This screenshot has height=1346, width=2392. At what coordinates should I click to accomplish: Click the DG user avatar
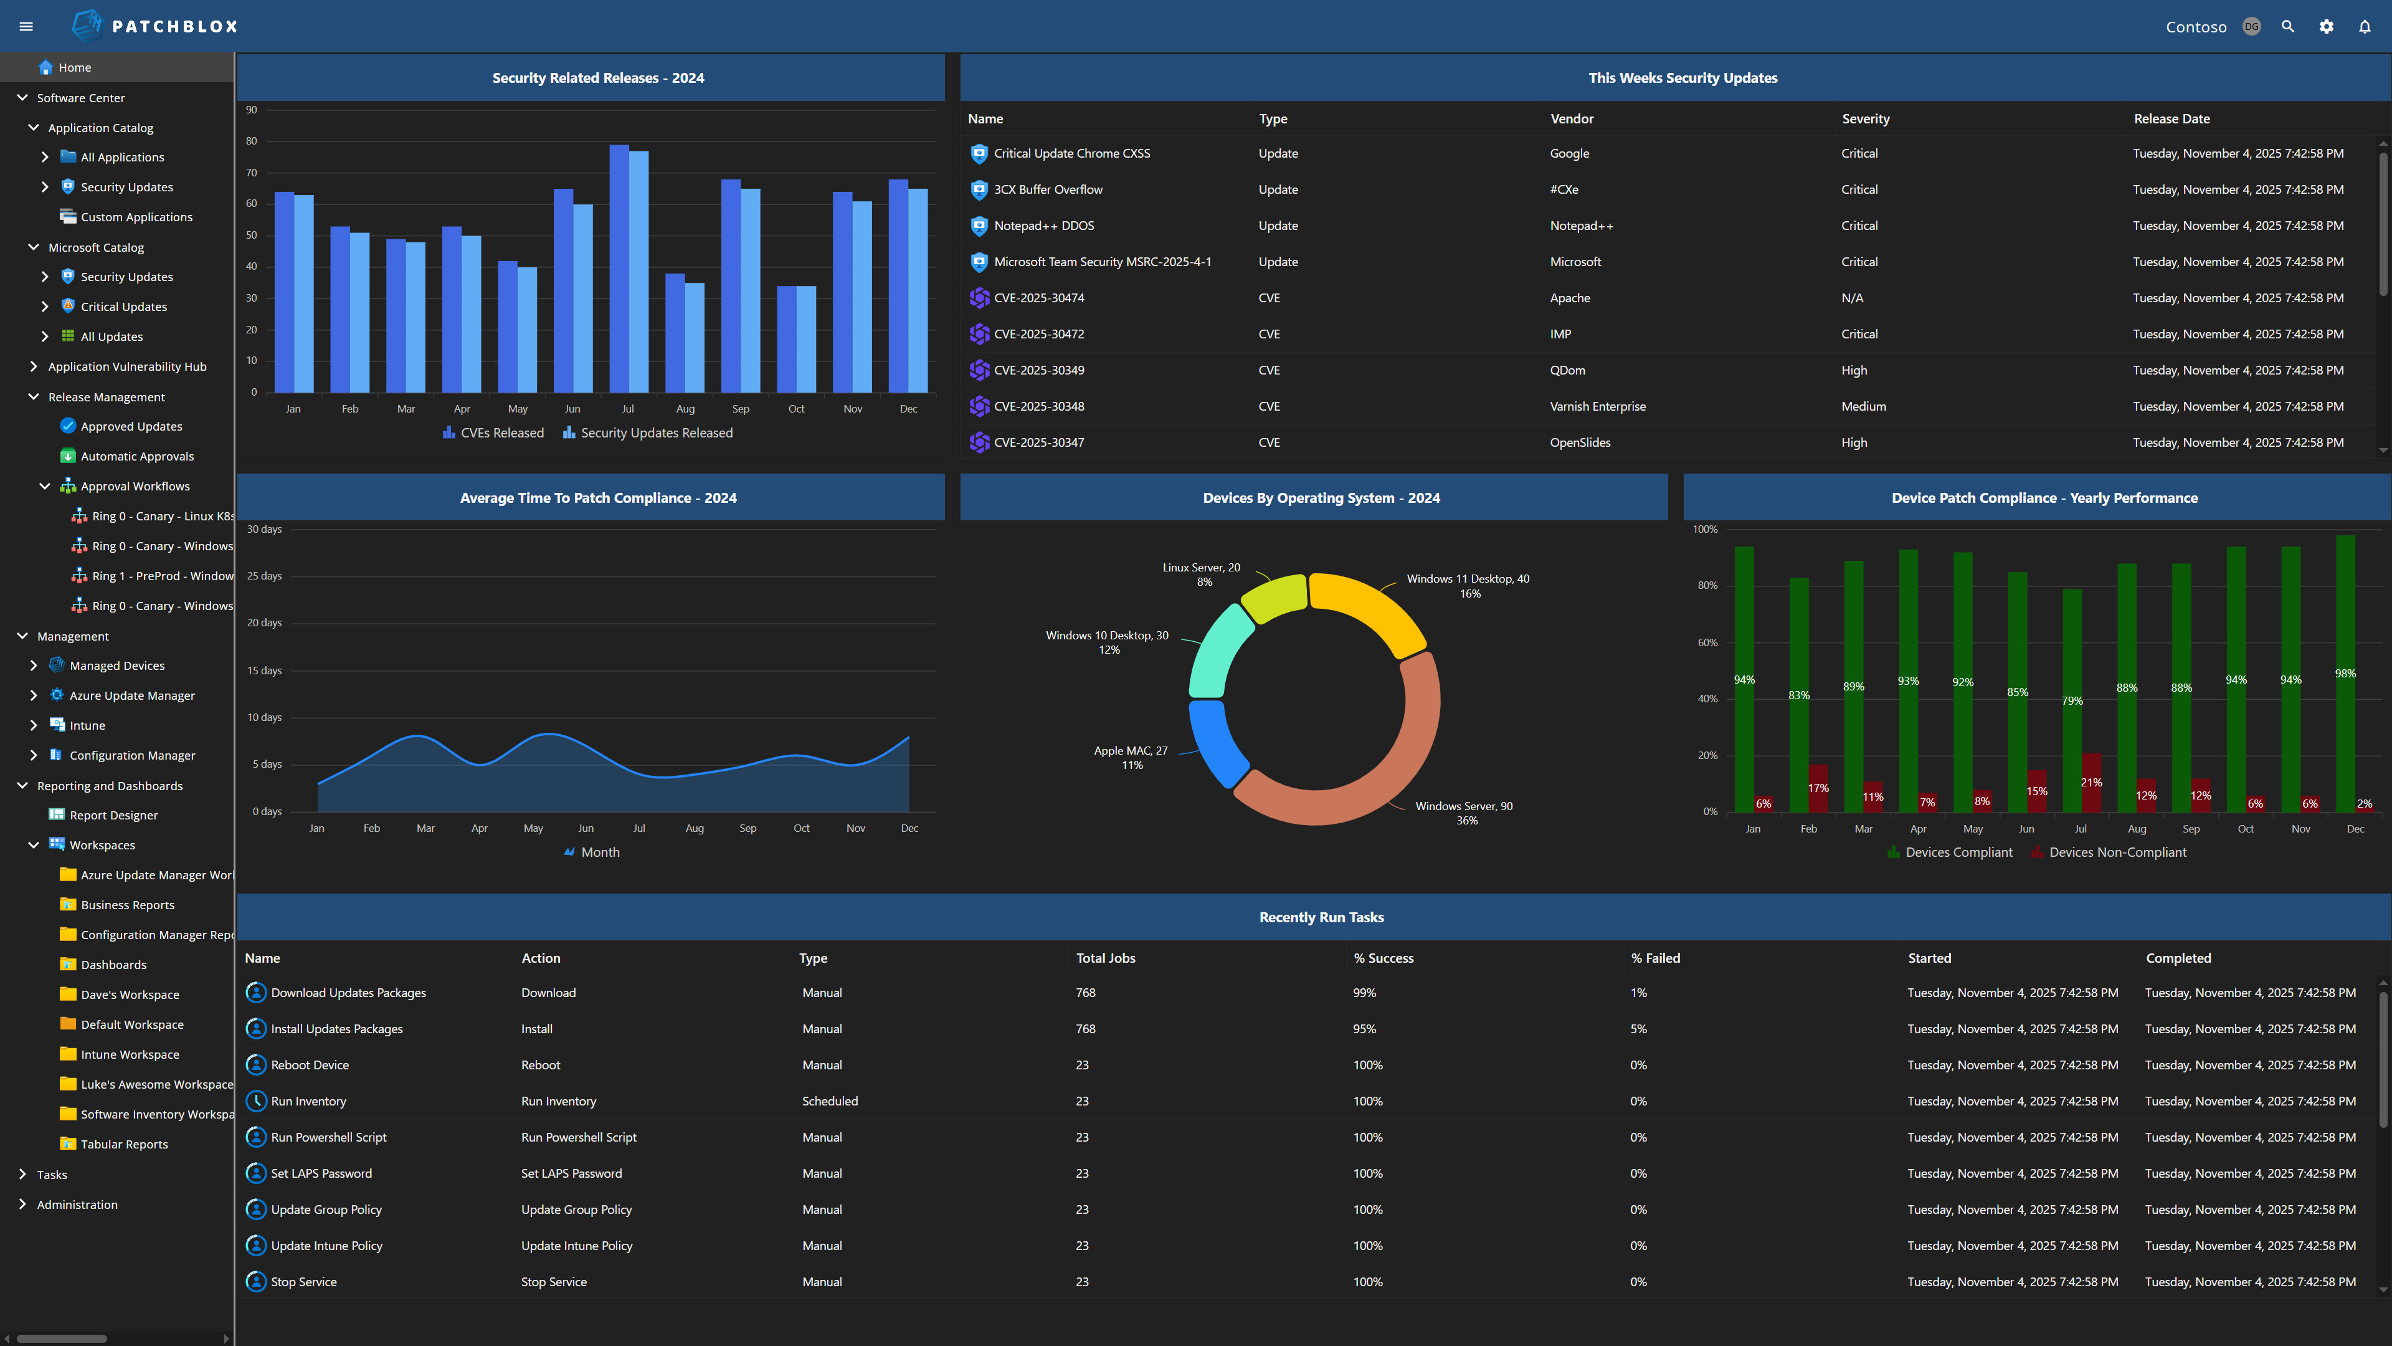(x=2251, y=26)
